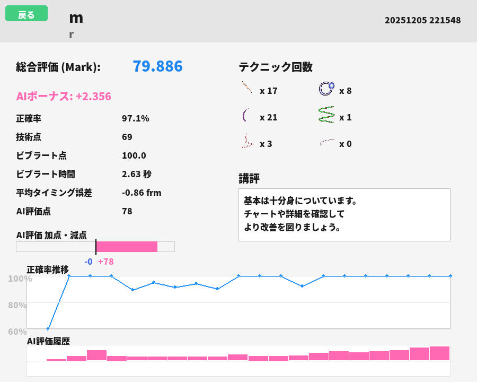Click the pink AIボーナス +2.356 text
The height and width of the screenshot is (382, 477).
64,97
